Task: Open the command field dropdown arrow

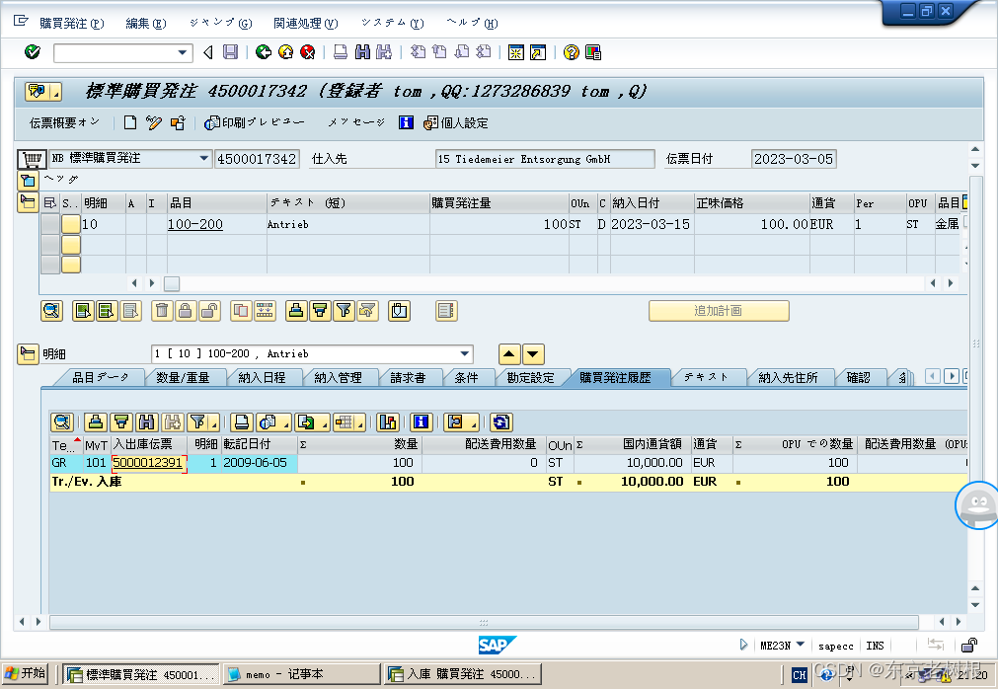Action: click(x=183, y=52)
